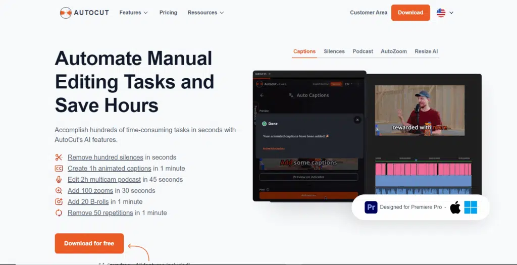Click the Download for free button
Image resolution: width=517 pixels, height=265 pixels.
89,244
